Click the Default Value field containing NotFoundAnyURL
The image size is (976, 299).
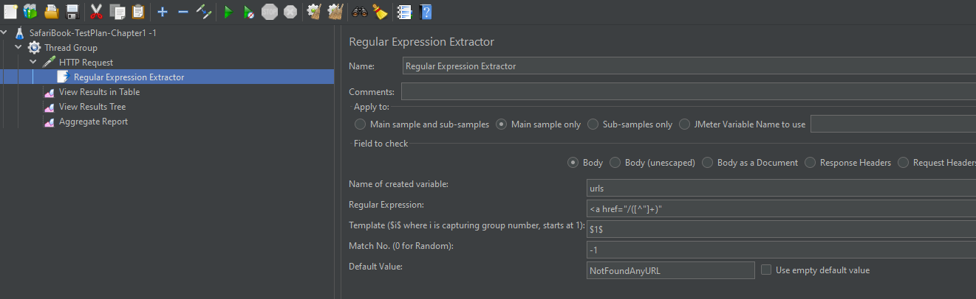[x=670, y=270]
